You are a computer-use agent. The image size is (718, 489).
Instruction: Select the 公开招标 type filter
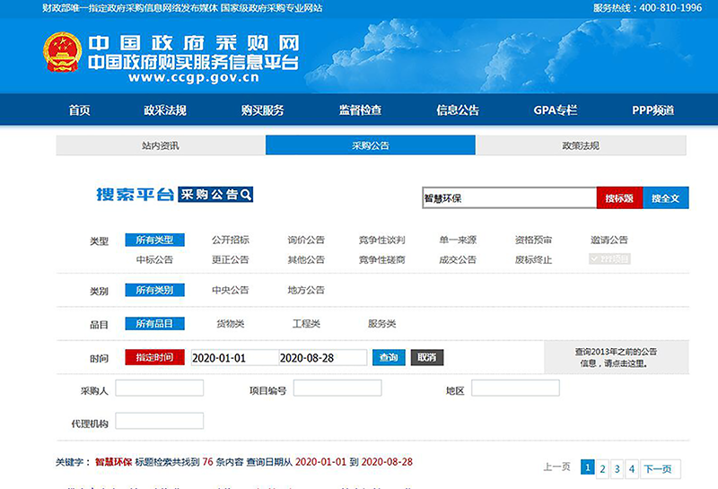(230, 240)
